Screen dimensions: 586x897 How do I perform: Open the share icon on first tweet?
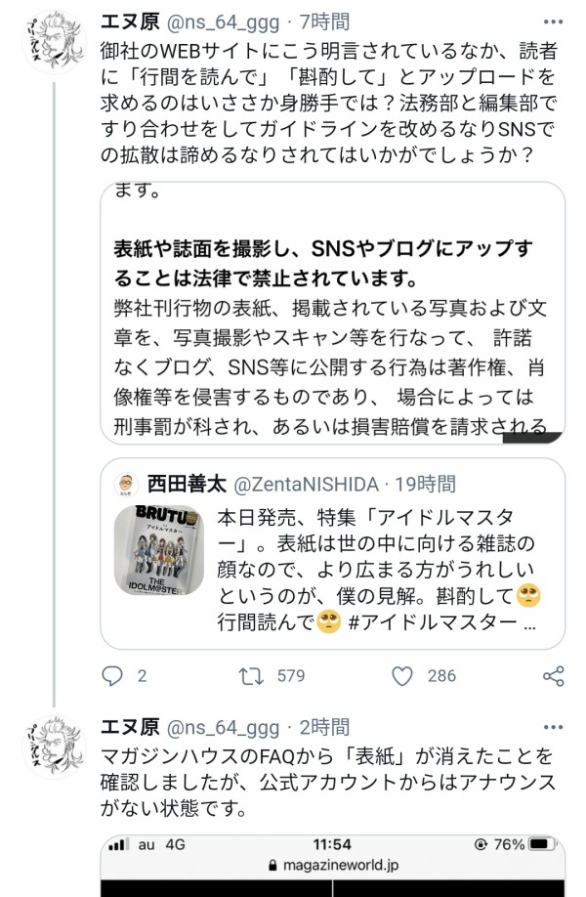click(553, 675)
